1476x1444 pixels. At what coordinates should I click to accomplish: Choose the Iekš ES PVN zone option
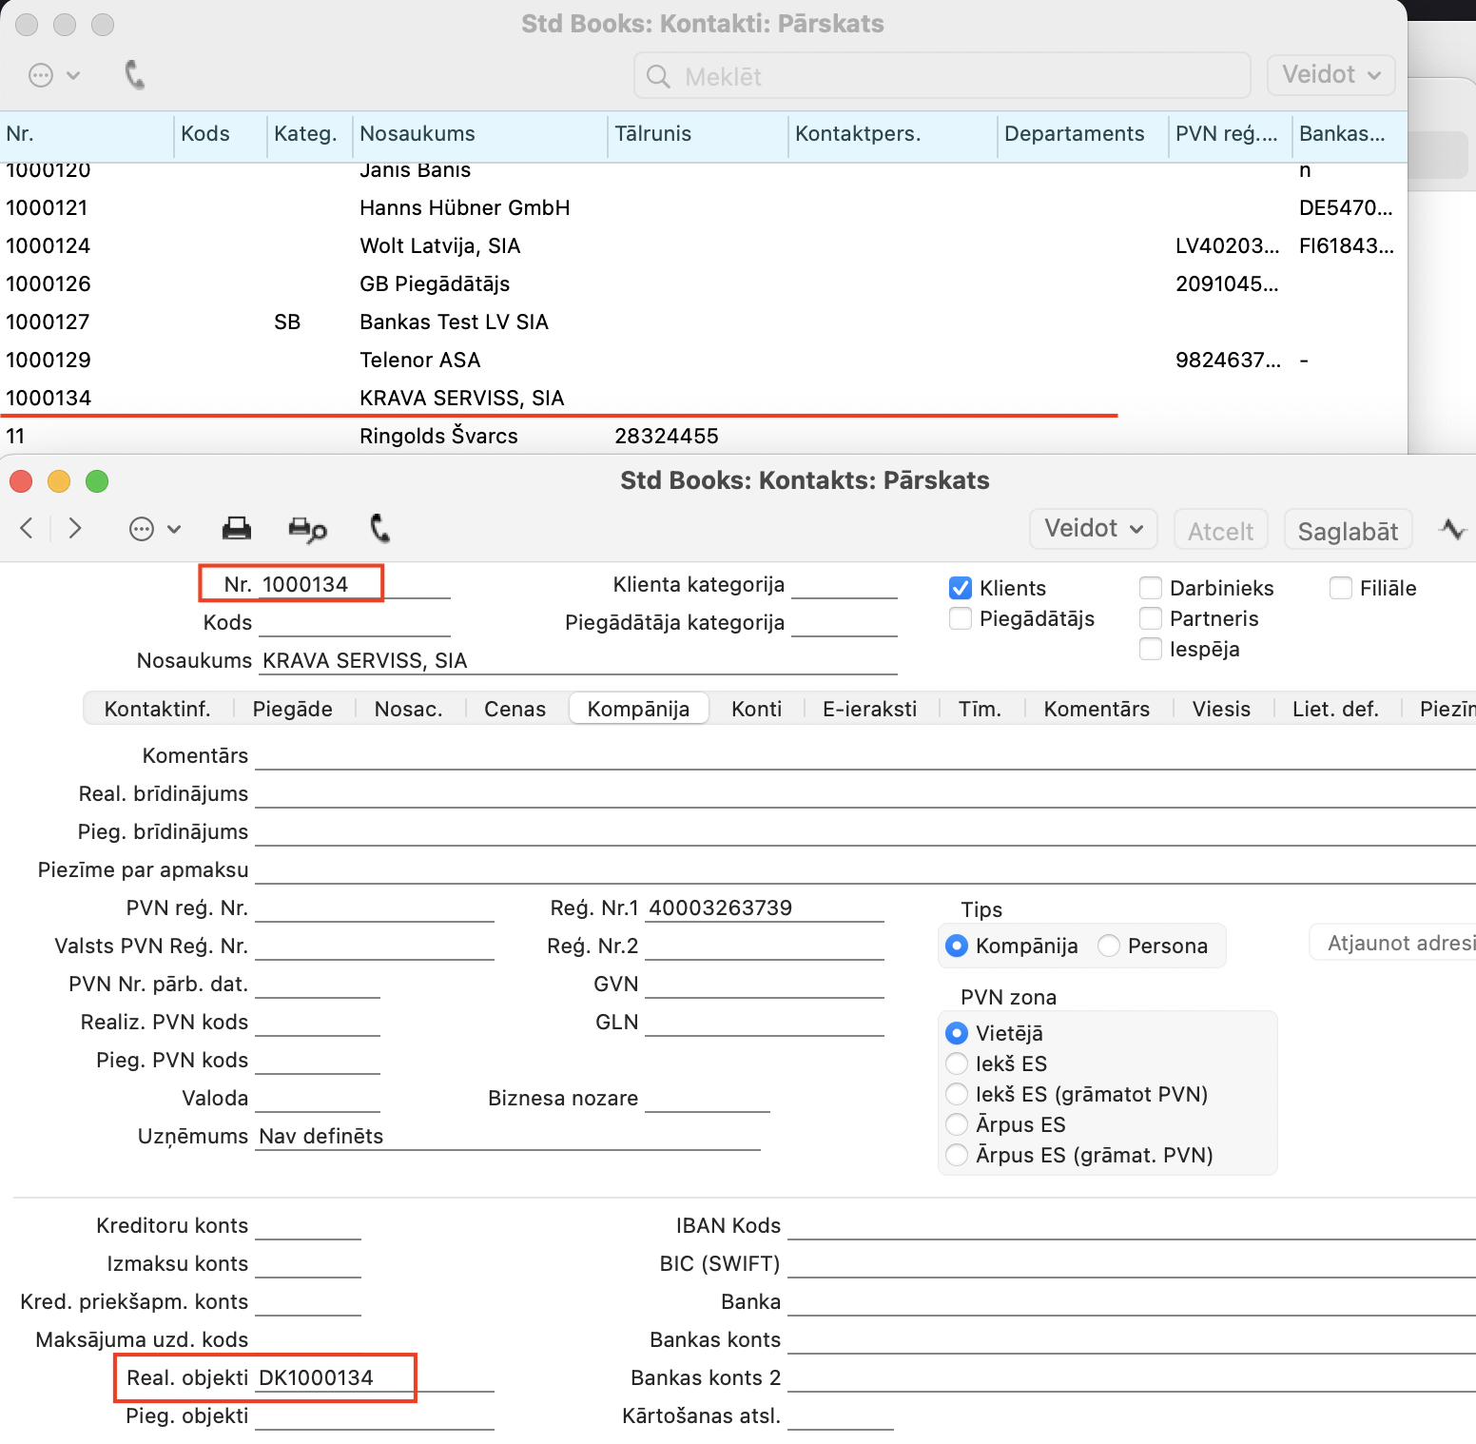click(x=957, y=1063)
